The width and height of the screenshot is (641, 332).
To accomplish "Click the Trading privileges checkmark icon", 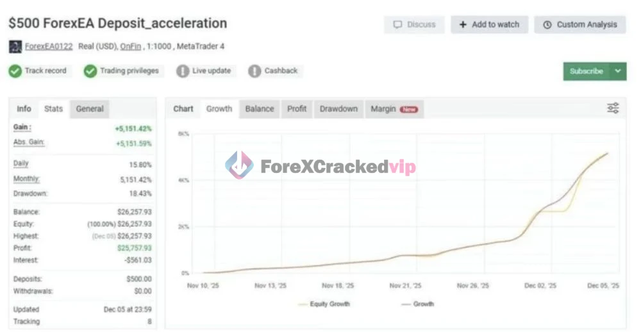I will (90, 71).
